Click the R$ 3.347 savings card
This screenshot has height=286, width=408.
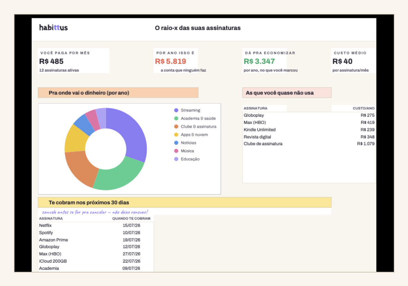265,61
